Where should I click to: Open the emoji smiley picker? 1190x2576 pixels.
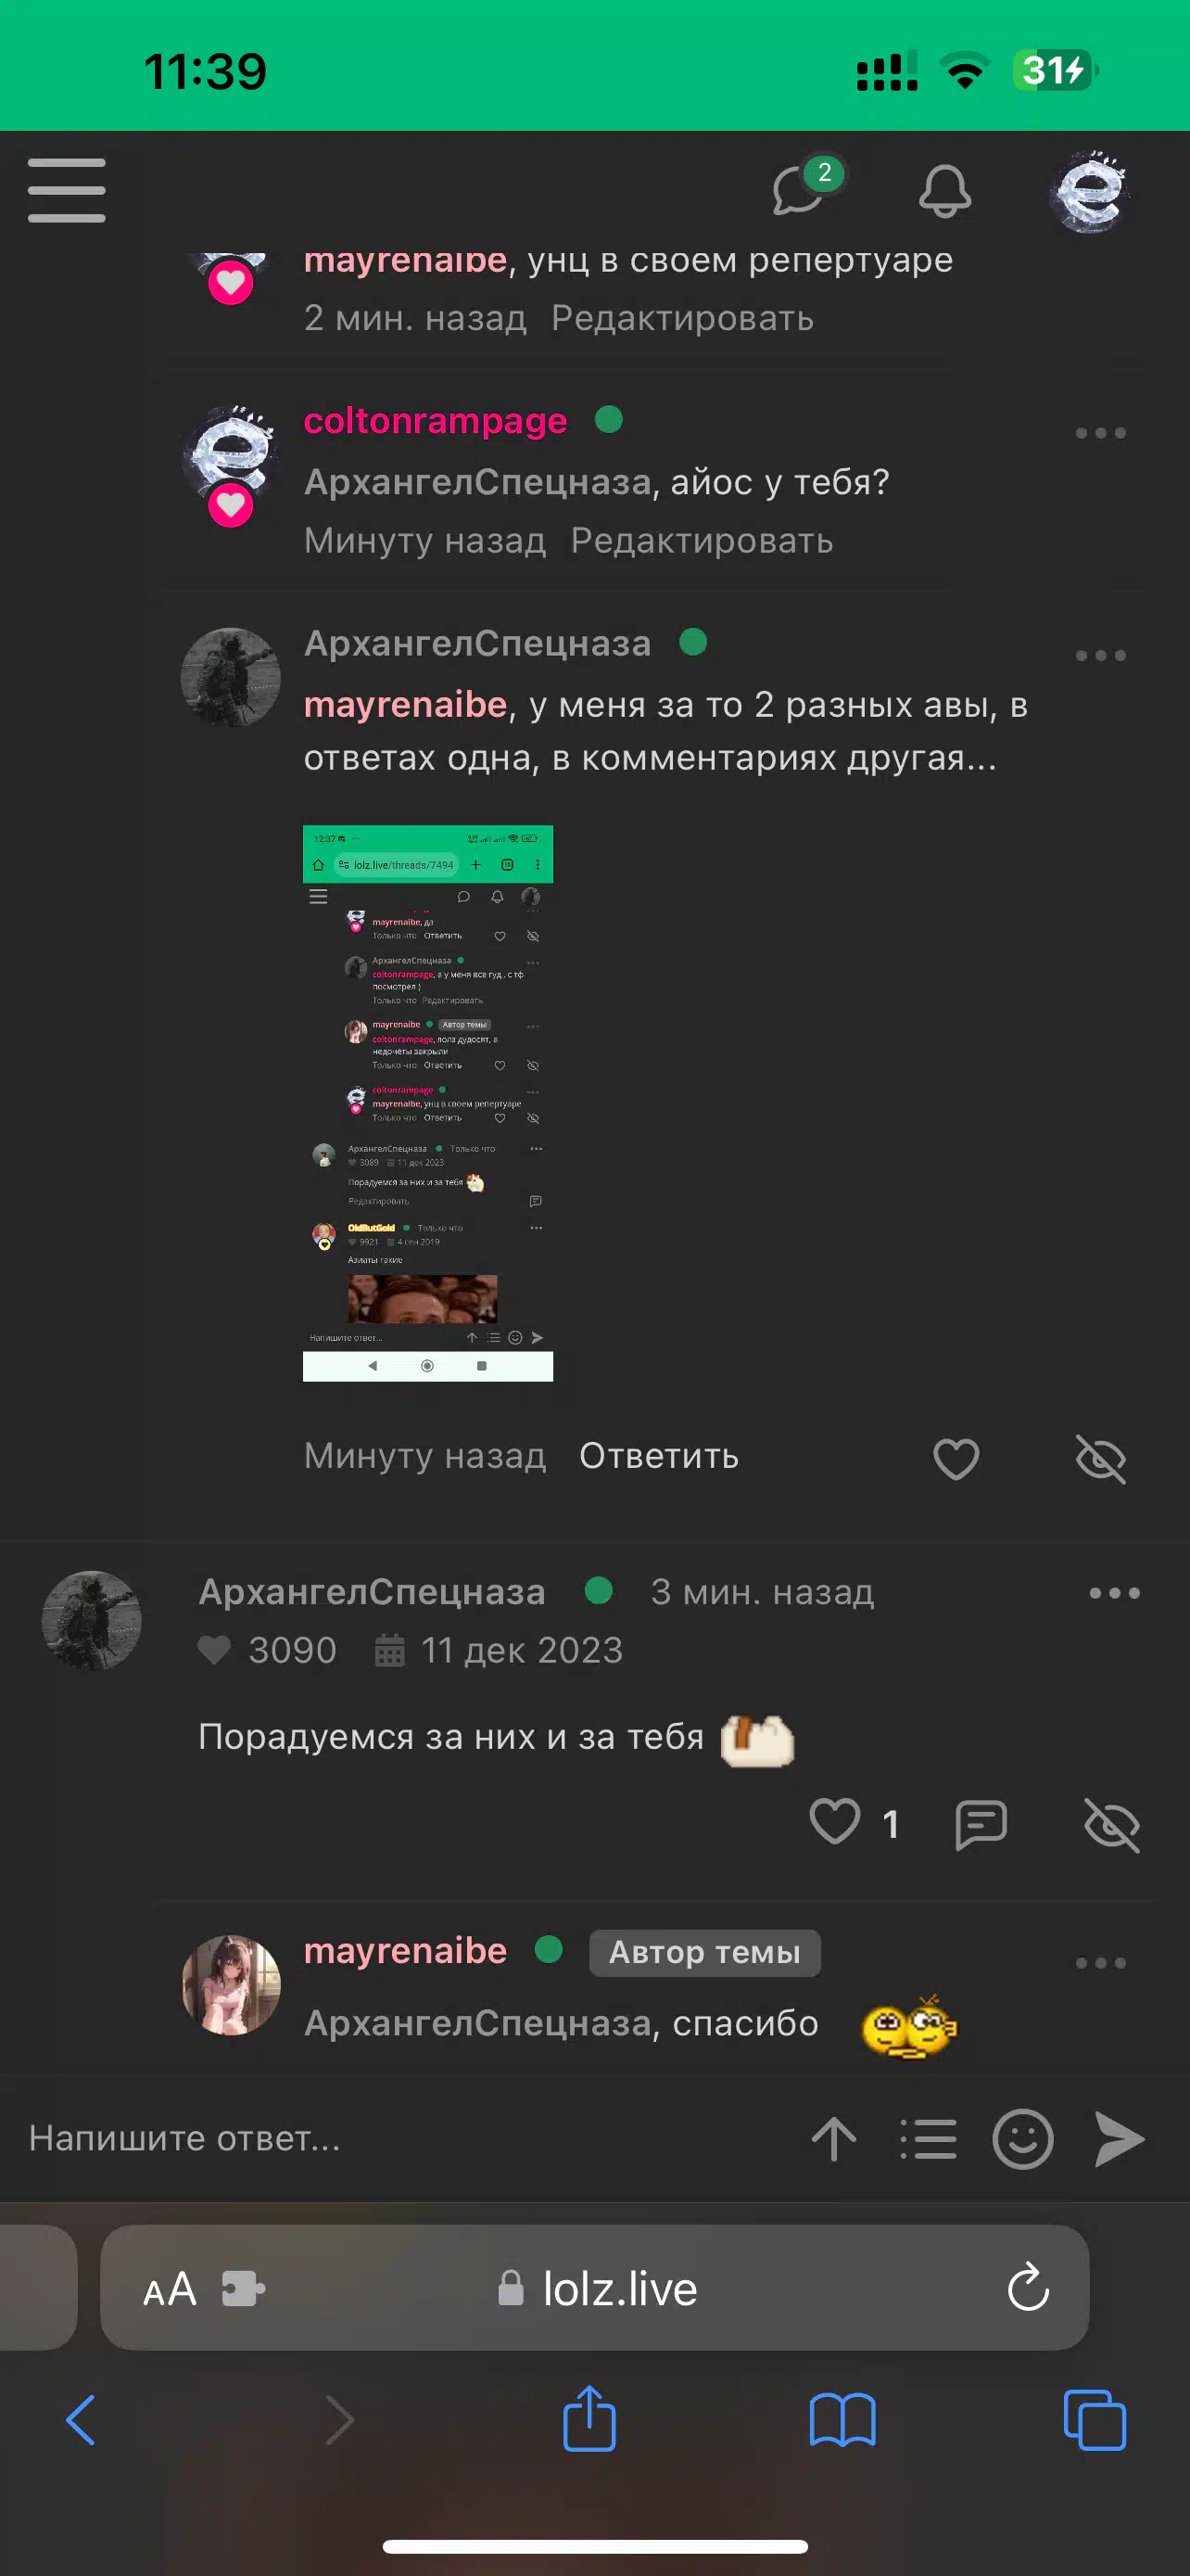click(x=1022, y=2139)
